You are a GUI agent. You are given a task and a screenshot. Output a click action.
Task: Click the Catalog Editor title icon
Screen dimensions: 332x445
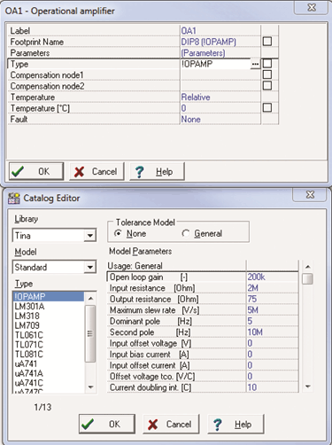(13, 199)
